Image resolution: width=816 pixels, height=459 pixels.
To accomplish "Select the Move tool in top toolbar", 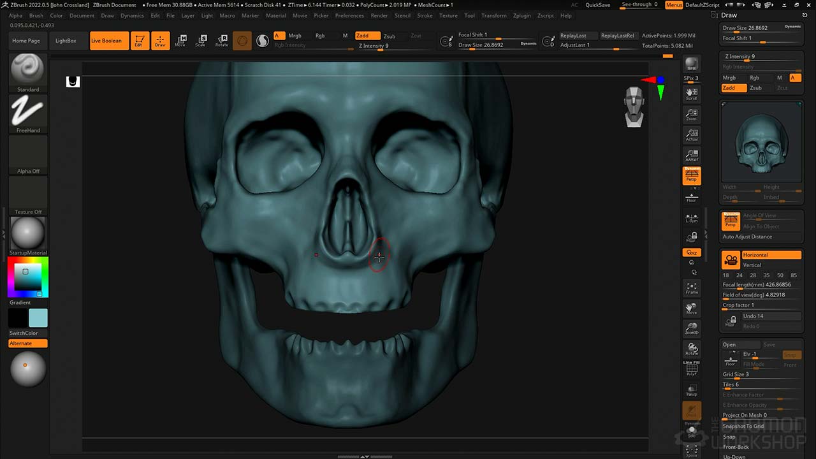I will [x=180, y=41].
